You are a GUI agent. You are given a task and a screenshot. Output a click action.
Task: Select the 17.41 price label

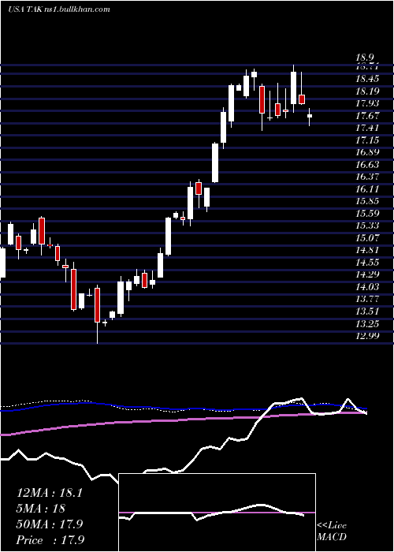[x=367, y=128]
